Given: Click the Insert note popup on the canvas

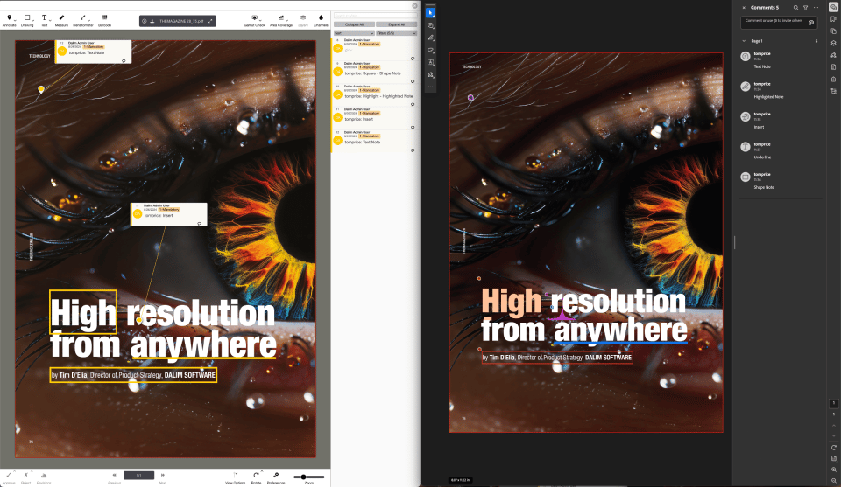Looking at the screenshot, I should tap(169, 214).
